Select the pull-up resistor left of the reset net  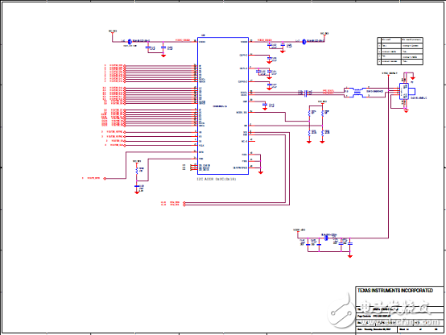click(137, 170)
